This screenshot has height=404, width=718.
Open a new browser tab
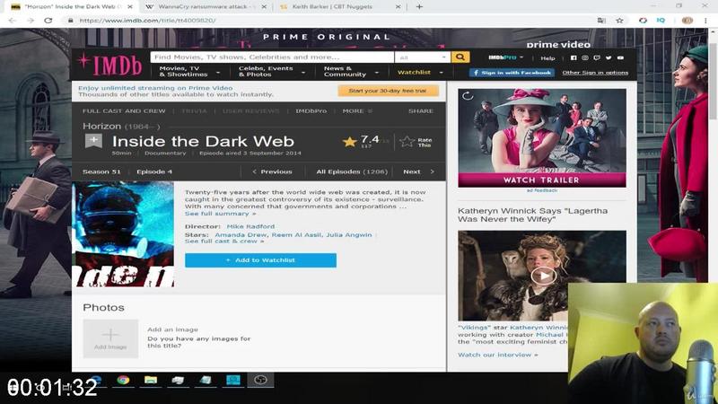point(419,6)
